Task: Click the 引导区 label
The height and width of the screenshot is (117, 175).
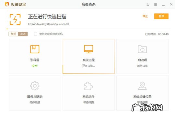Action: pyautogui.click(x=35, y=60)
